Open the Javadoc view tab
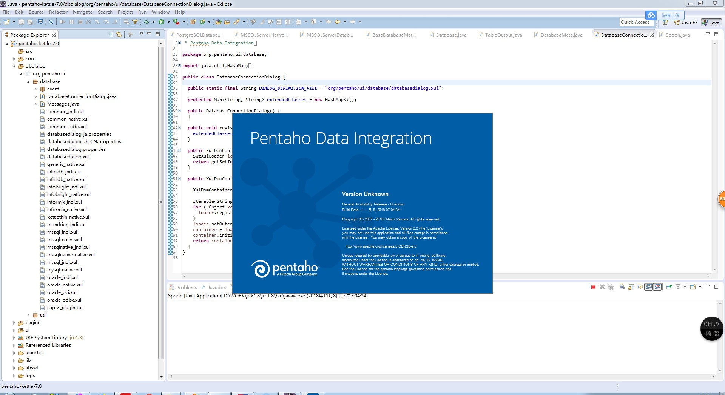The image size is (725, 395). [213, 287]
